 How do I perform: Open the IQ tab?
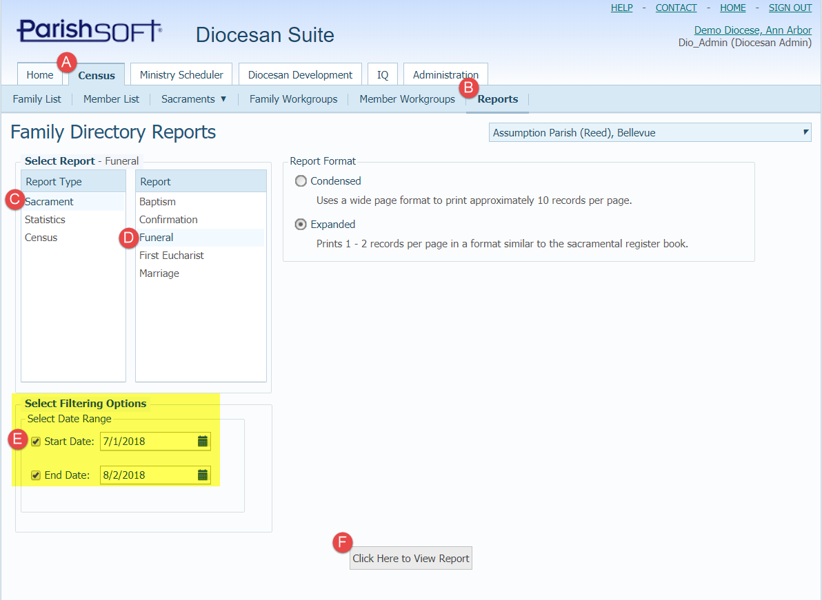point(383,75)
